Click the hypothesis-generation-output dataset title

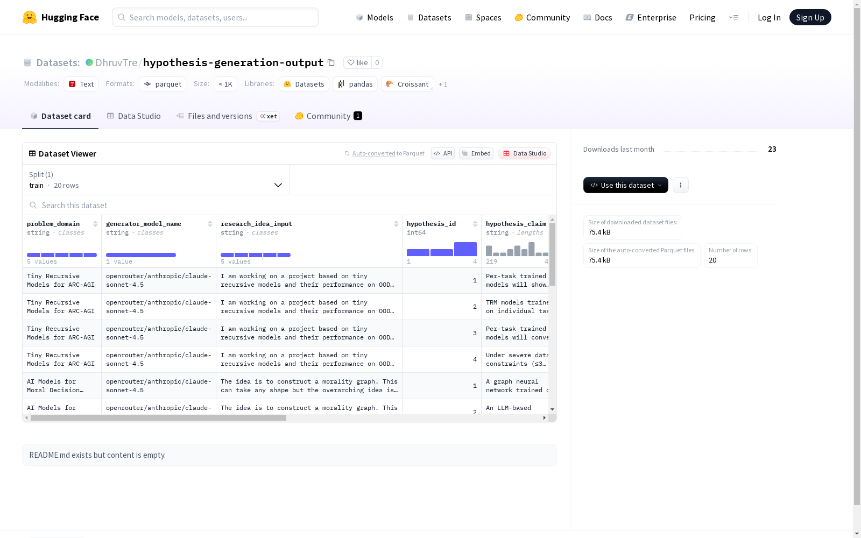click(234, 62)
